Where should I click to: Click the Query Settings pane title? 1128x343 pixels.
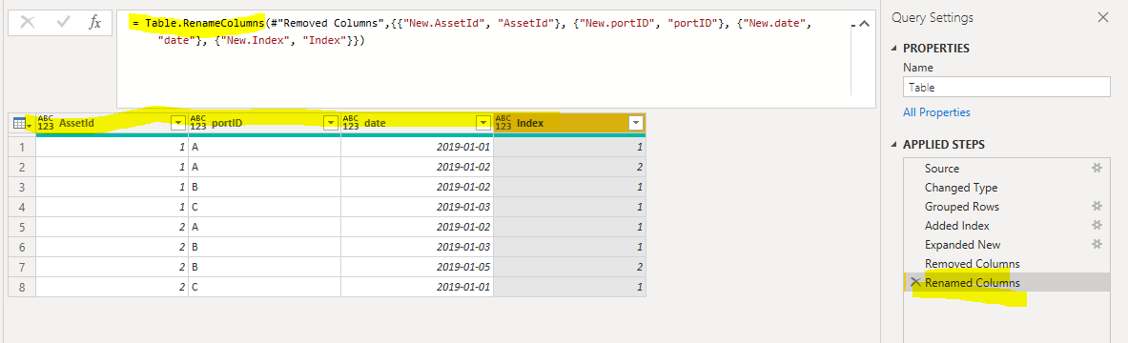pos(933,18)
